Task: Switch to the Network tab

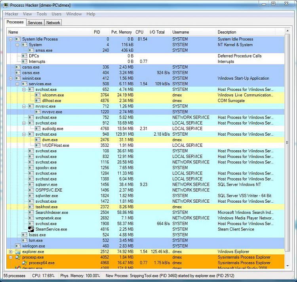Action: coord(53,23)
